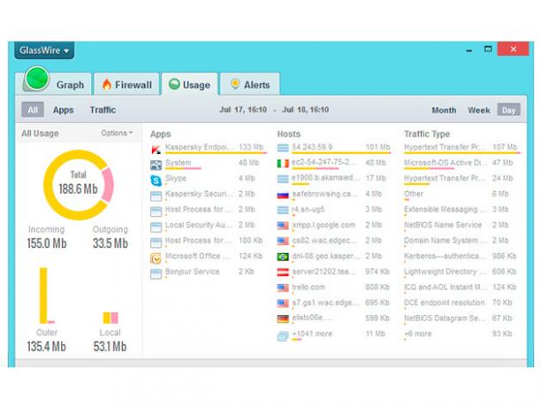
Task: Click the Irish flag next to ec2-54-247 host
Action: [x=283, y=164]
